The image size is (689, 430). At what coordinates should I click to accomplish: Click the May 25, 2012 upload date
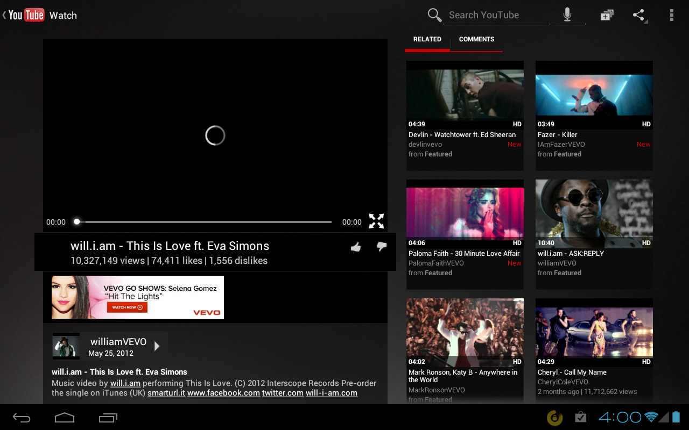point(111,354)
